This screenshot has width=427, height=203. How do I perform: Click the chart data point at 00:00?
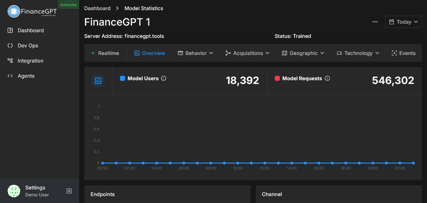(x=103, y=163)
